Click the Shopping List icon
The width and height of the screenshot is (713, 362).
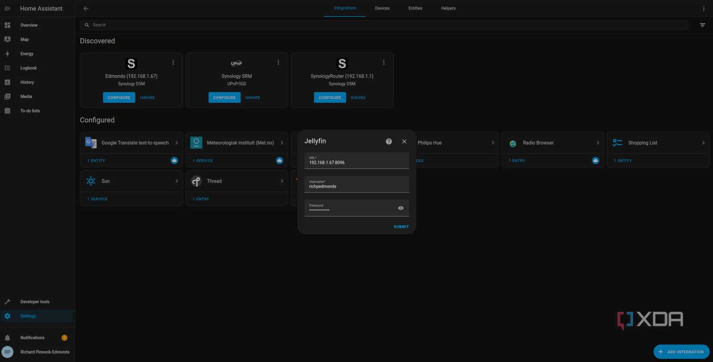pyautogui.click(x=617, y=143)
